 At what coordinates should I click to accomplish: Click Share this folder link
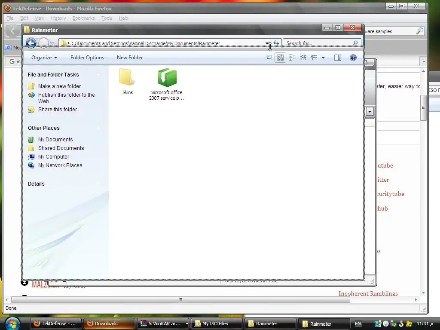pyautogui.click(x=58, y=110)
